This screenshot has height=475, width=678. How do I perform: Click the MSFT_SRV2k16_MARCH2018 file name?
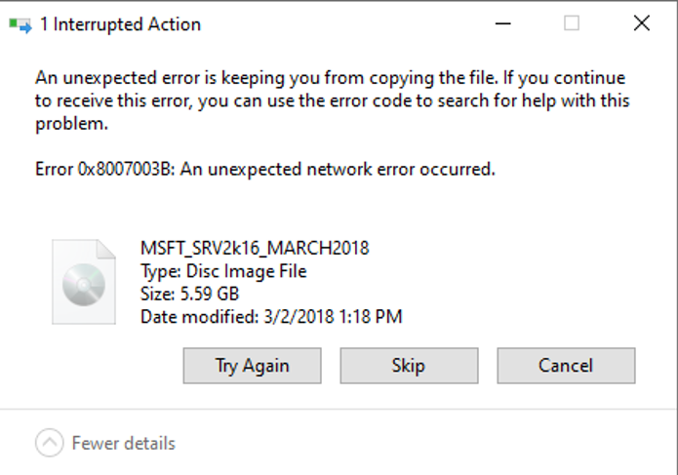coord(255,248)
